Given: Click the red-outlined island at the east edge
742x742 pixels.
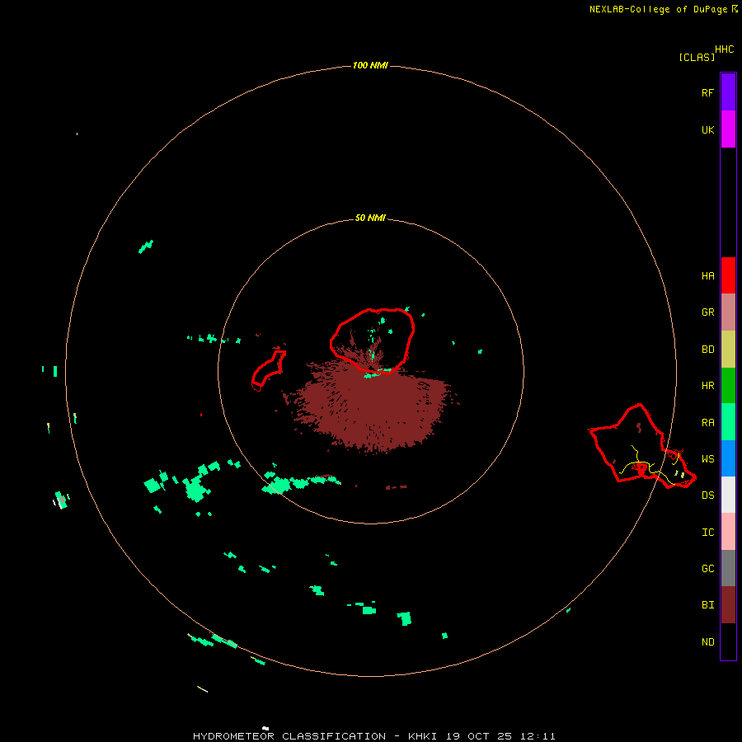Looking at the screenshot, I should [x=642, y=447].
